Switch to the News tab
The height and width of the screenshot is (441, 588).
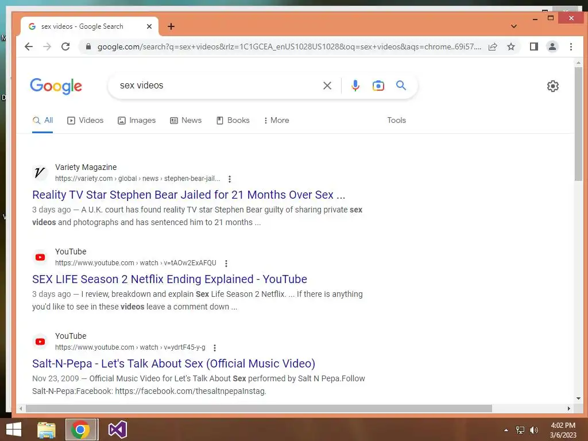click(185, 121)
